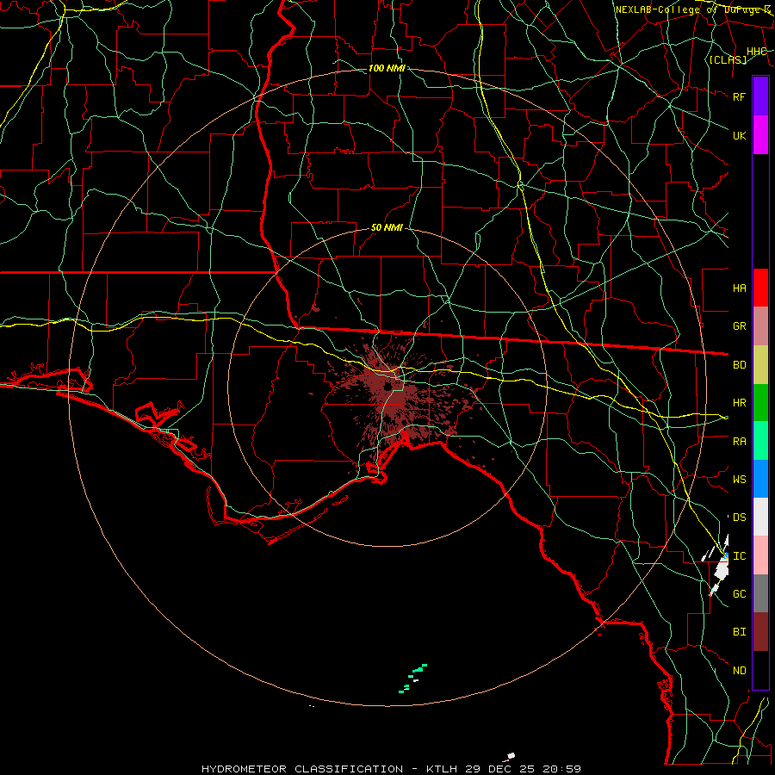Pick the dark green HR legend swatch
Screen dimensions: 775x775
760,403
